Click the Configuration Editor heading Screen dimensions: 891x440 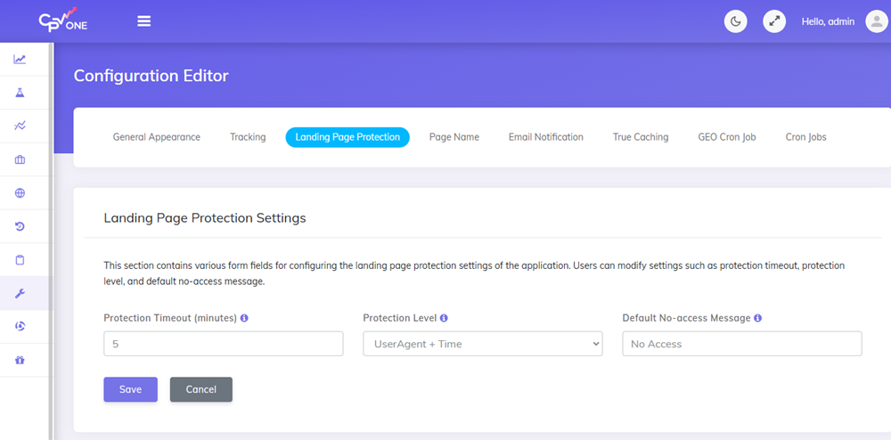tap(151, 76)
